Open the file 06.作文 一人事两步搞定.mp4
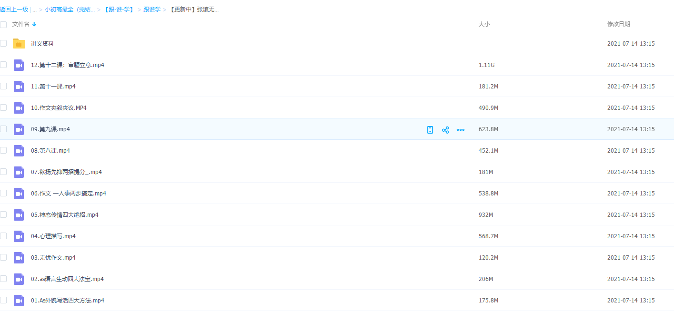The width and height of the screenshot is (674, 321). [69, 194]
